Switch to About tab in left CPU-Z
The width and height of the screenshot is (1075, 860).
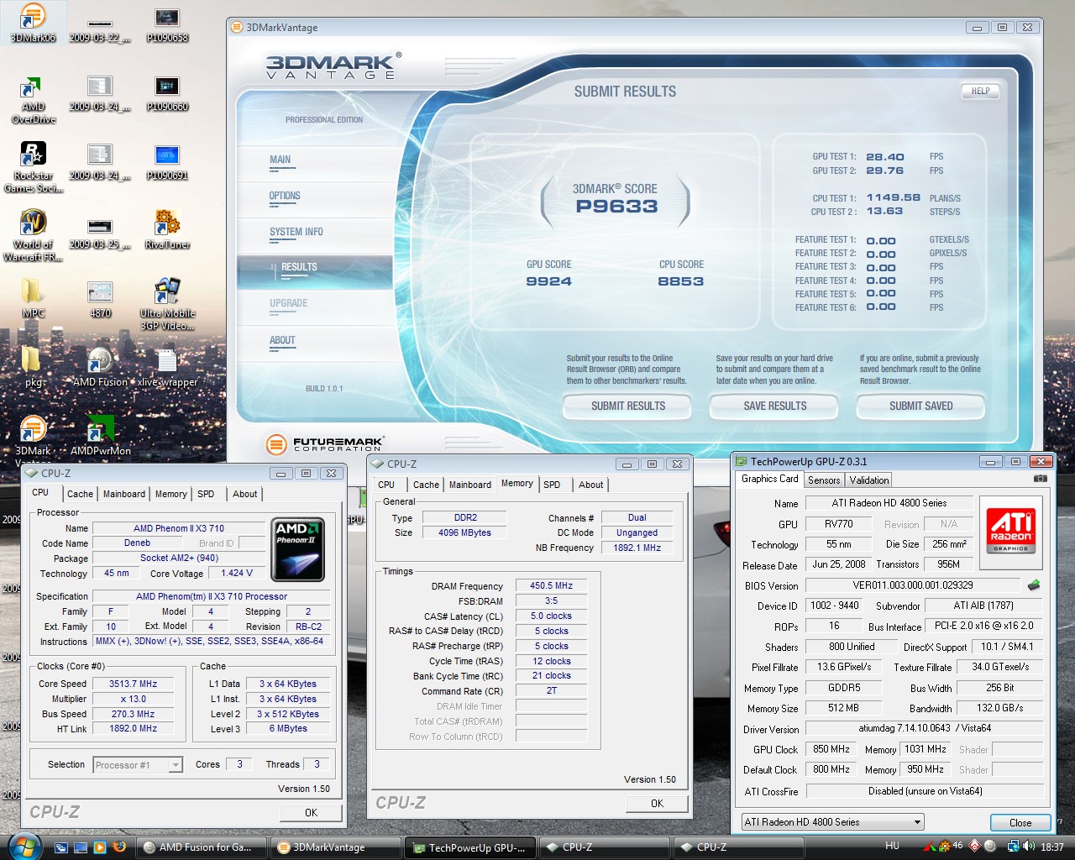point(245,494)
